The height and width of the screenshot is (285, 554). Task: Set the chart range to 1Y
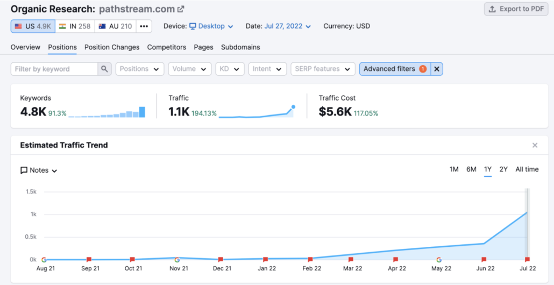[x=488, y=169]
